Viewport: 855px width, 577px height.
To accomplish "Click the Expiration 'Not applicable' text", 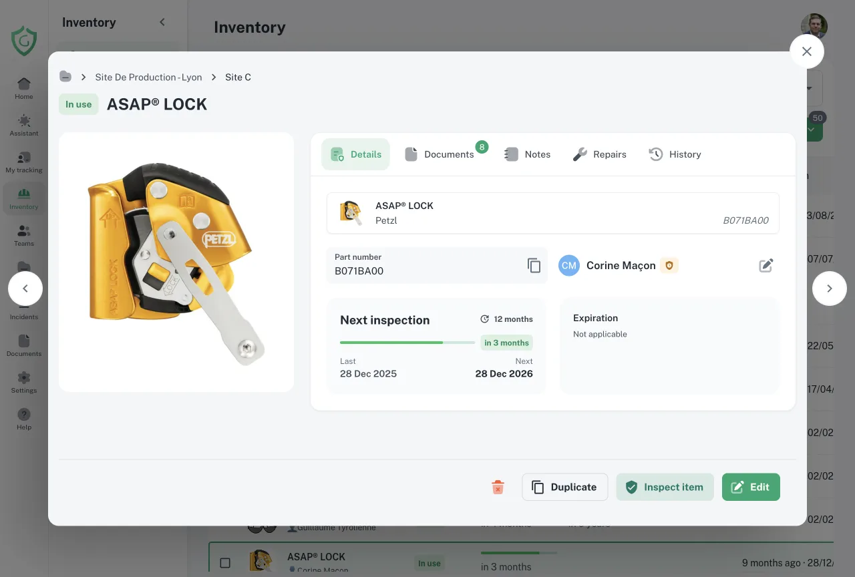I will (600, 334).
